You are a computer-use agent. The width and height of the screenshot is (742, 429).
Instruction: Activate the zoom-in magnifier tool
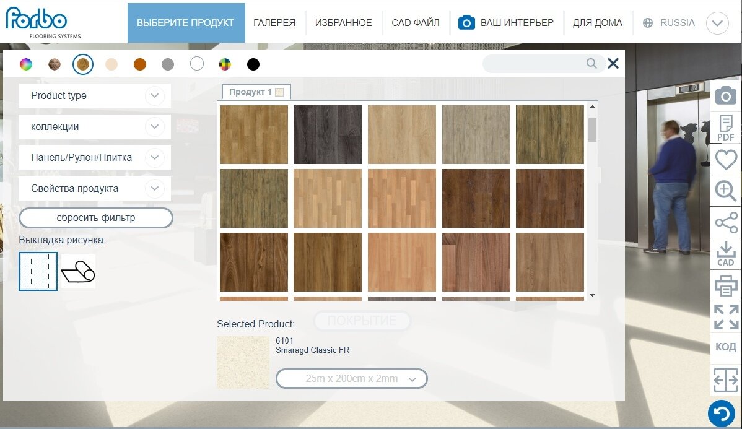(x=725, y=191)
